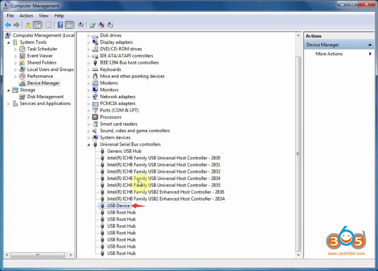Open the Help menu
The image size is (378, 271).
click(x=59, y=16)
